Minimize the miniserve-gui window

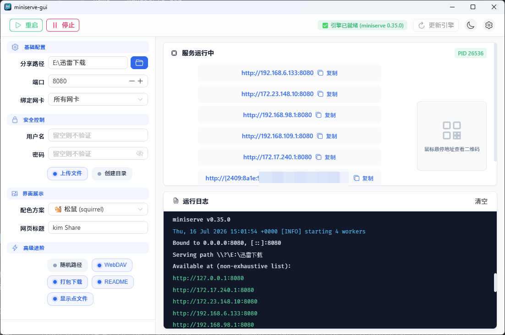[452, 7]
